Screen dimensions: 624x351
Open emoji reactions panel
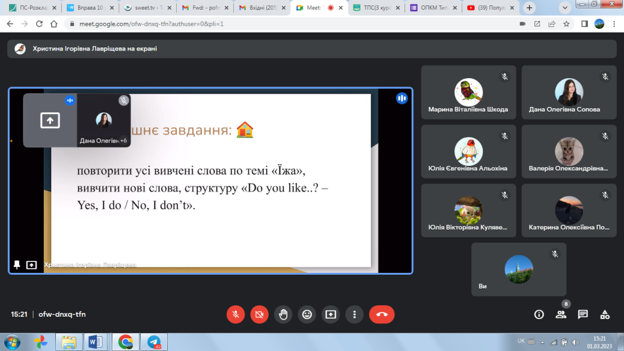click(x=307, y=314)
